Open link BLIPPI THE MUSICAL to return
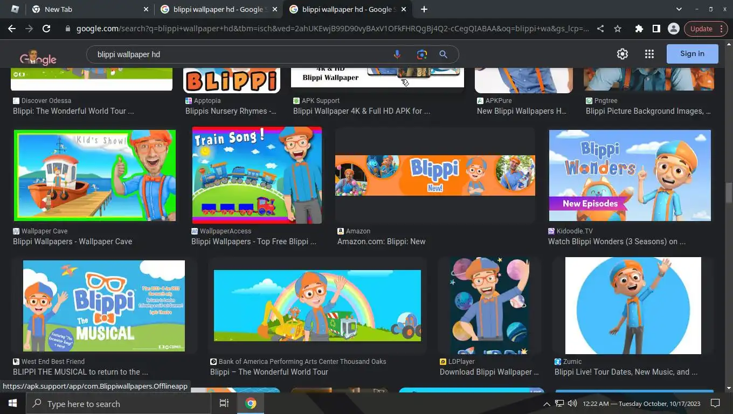Viewport: 733px width, 414px height. pyautogui.click(x=80, y=372)
